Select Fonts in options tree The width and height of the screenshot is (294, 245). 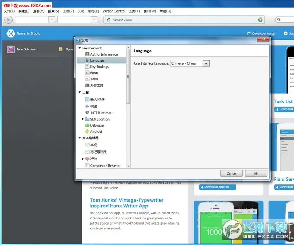(94, 73)
